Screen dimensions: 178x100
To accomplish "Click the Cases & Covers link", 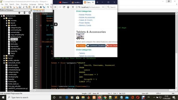I will [86, 20].
